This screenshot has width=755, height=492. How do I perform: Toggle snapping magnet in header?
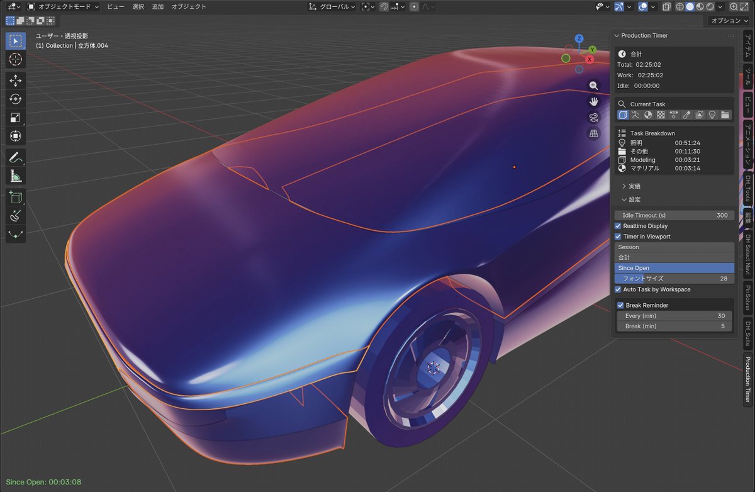click(384, 7)
